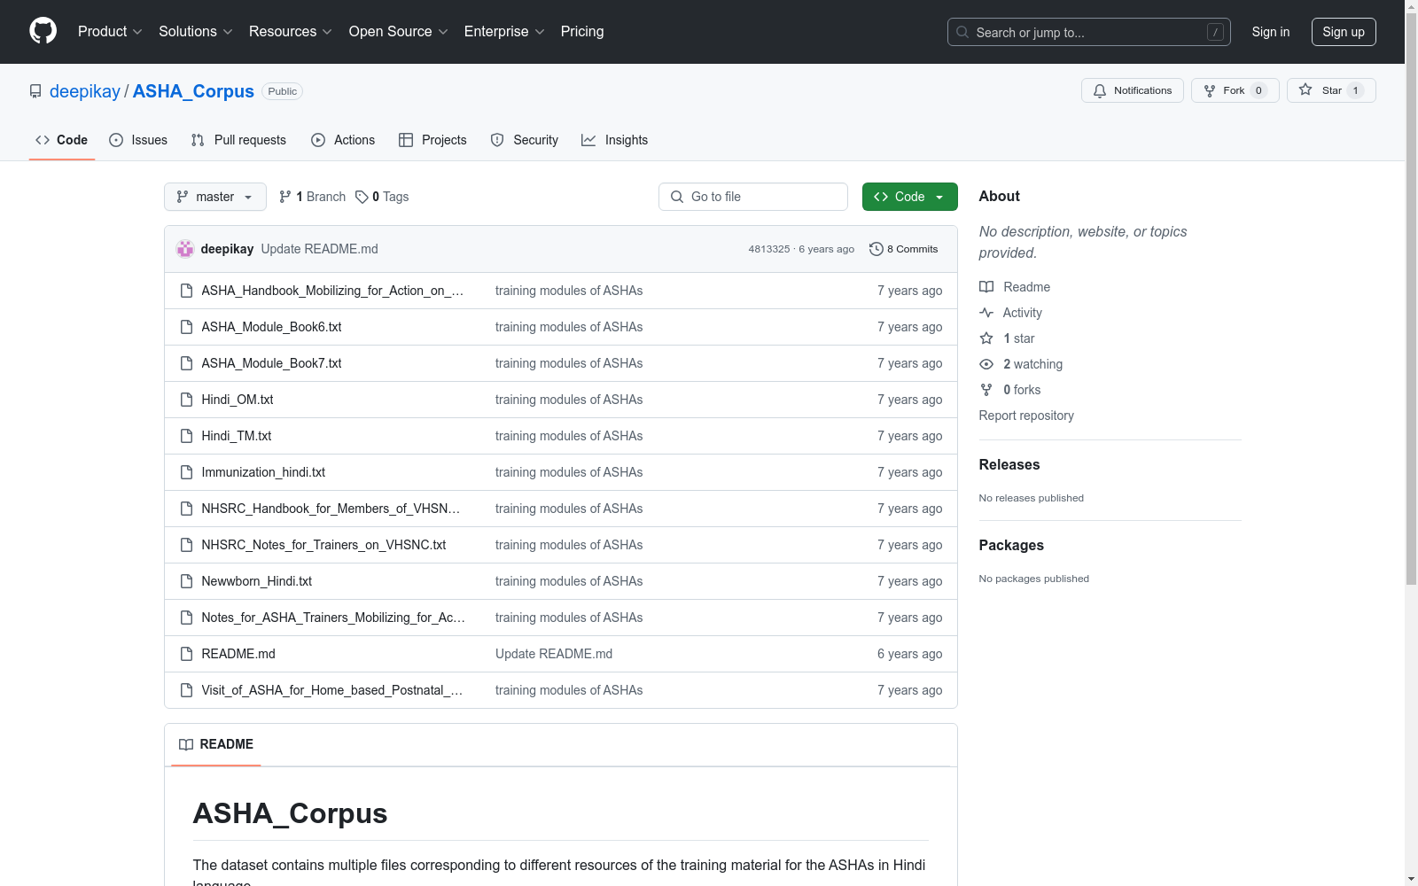Open the deepikay owner link
Image resolution: width=1418 pixels, height=886 pixels.
click(x=85, y=91)
